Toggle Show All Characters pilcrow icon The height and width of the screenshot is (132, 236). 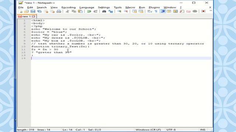156,11
